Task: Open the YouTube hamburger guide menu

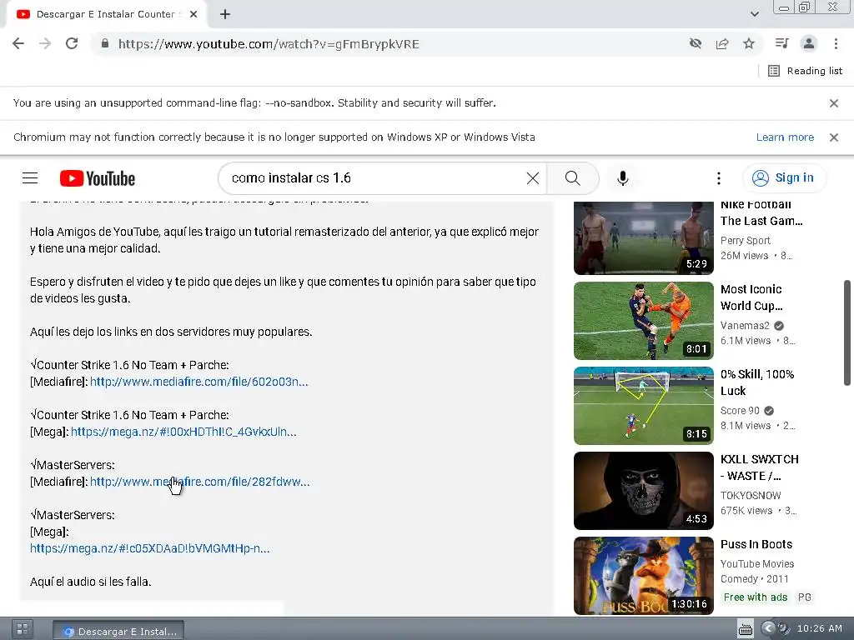Action: tap(30, 178)
